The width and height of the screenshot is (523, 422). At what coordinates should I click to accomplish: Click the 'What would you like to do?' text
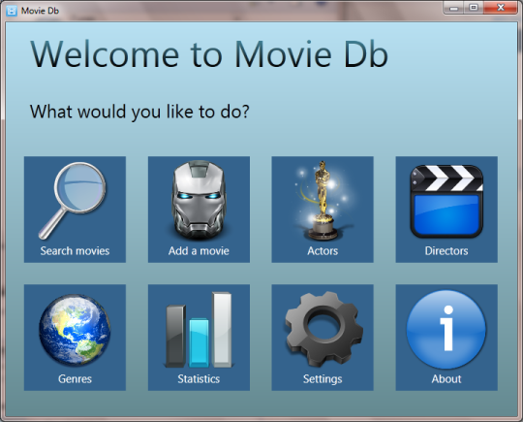pos(139,112)
